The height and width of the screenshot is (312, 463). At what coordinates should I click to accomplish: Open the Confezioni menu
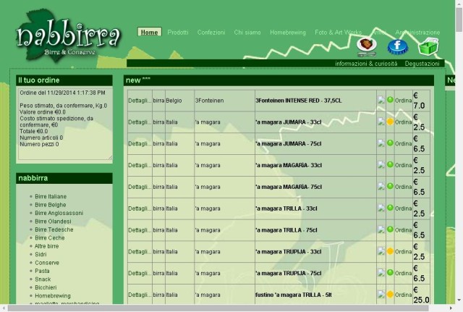211,32
